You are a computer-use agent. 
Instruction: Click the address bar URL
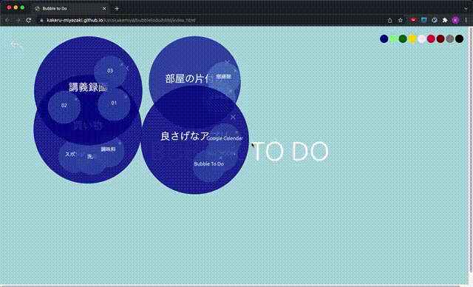pyautogui.click(x=120, y=20)
